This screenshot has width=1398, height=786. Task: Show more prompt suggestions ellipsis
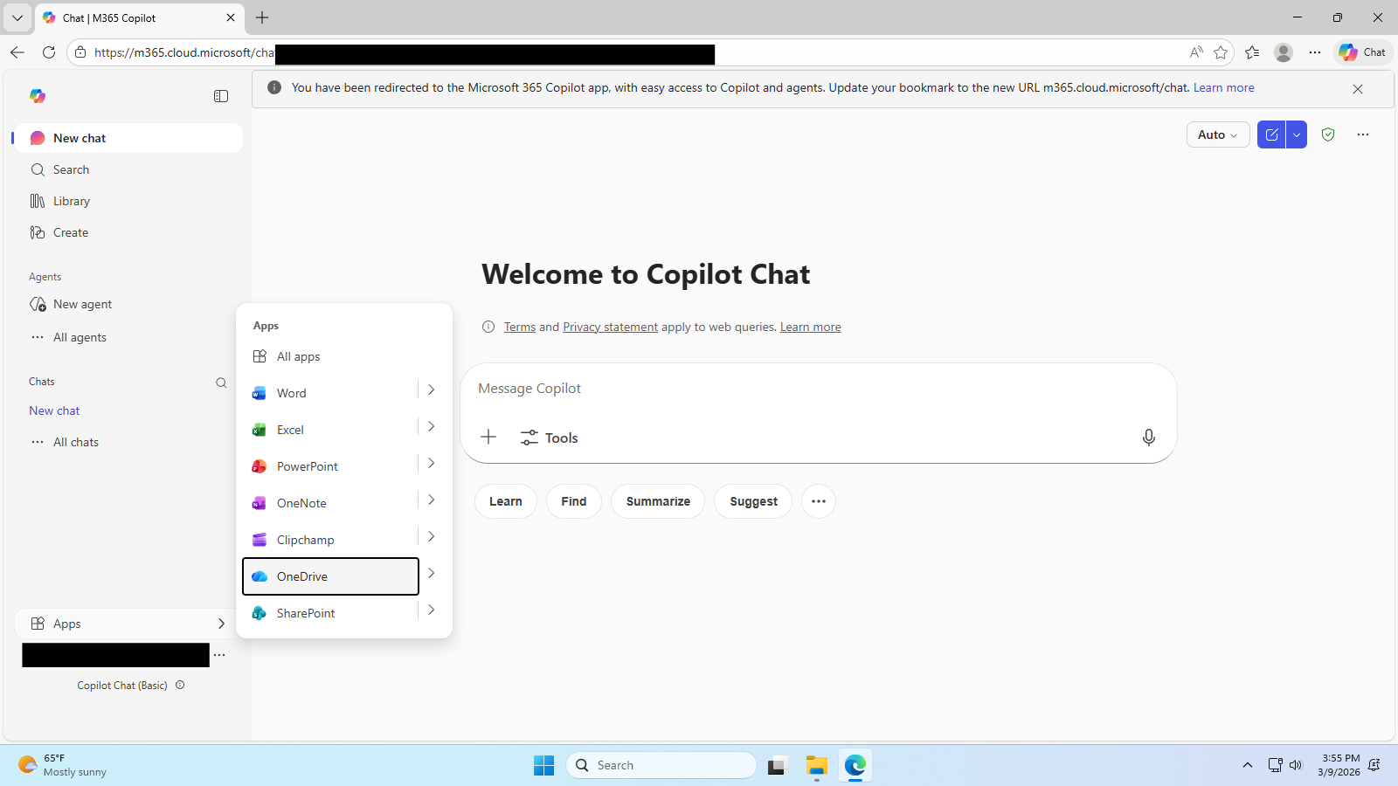coord(819,501)
